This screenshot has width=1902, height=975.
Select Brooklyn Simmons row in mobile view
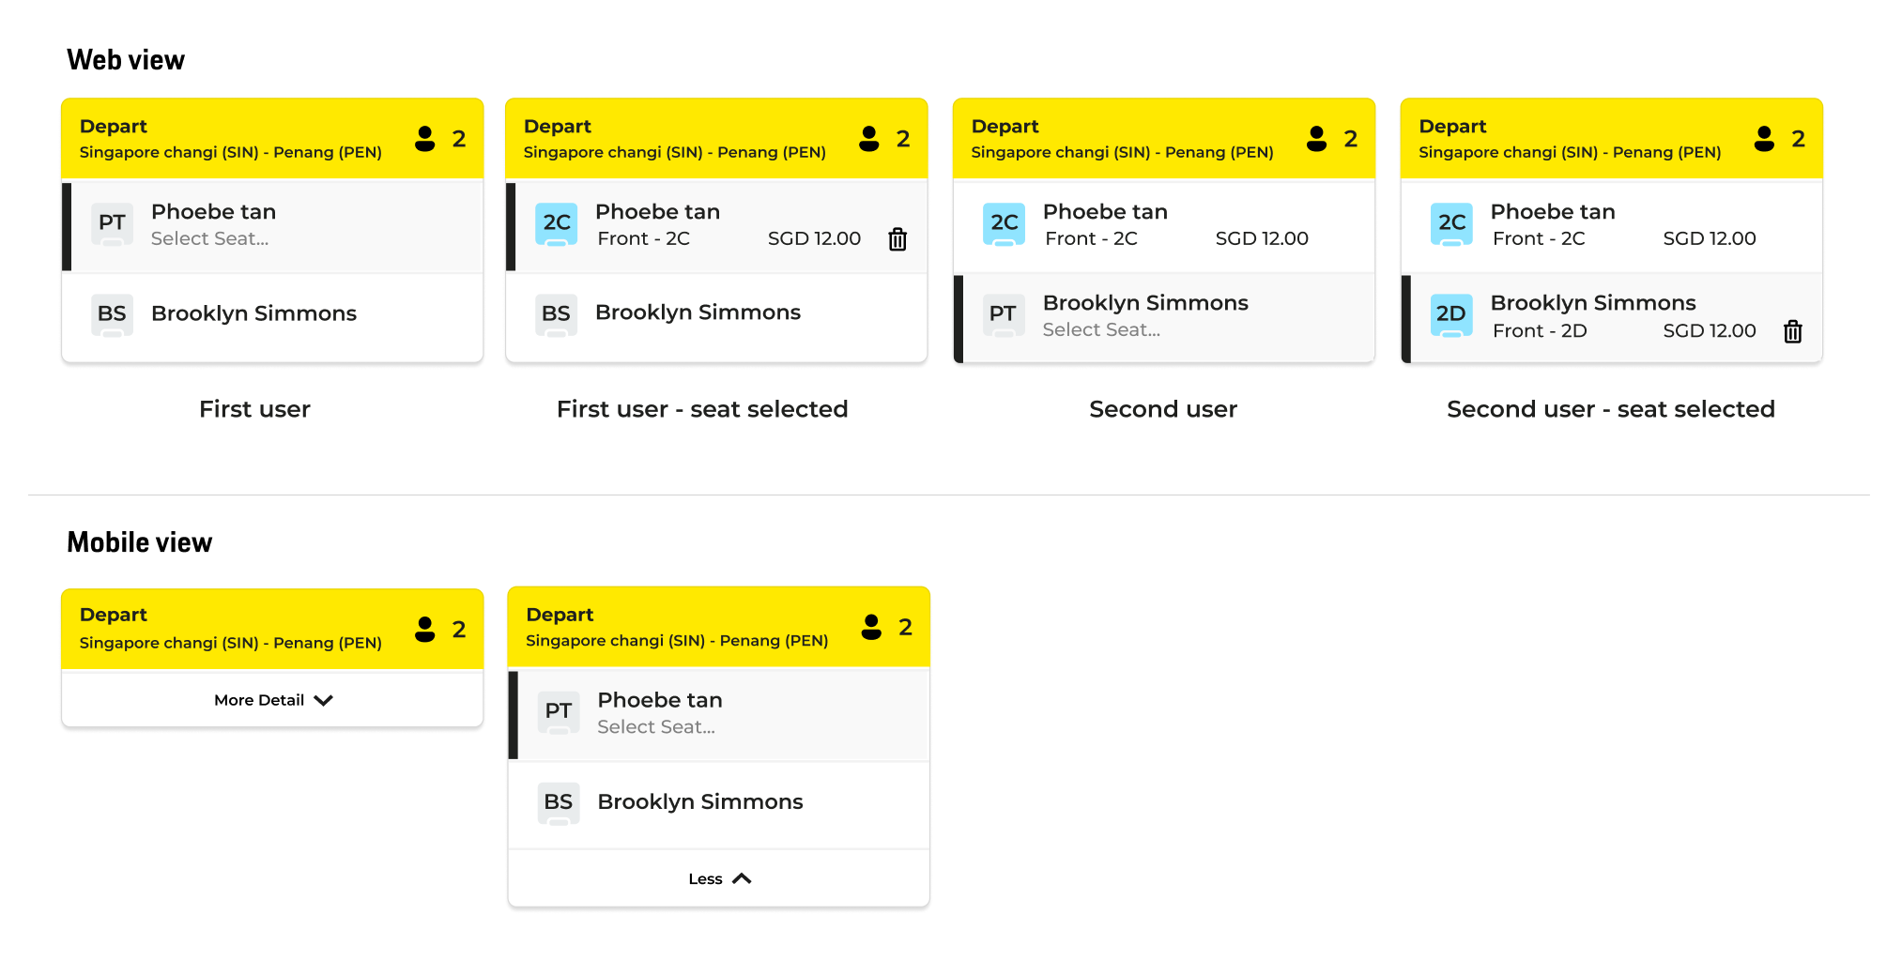700,802
